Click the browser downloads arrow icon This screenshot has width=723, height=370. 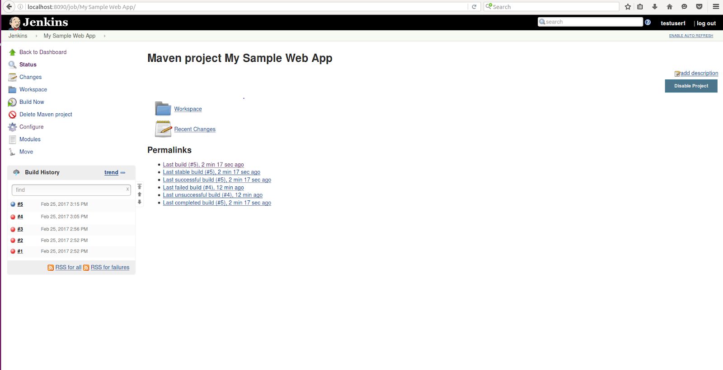pyautogui.click(x=655, y=7)
